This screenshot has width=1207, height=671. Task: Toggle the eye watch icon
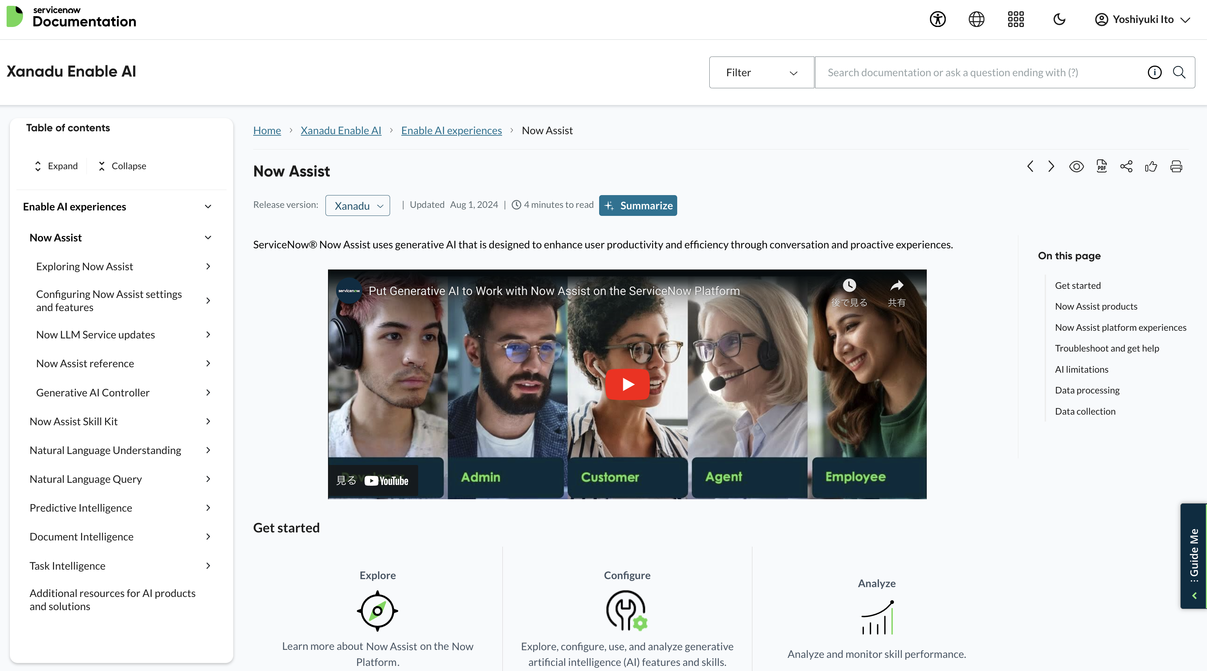click(x=1076, y=166)
